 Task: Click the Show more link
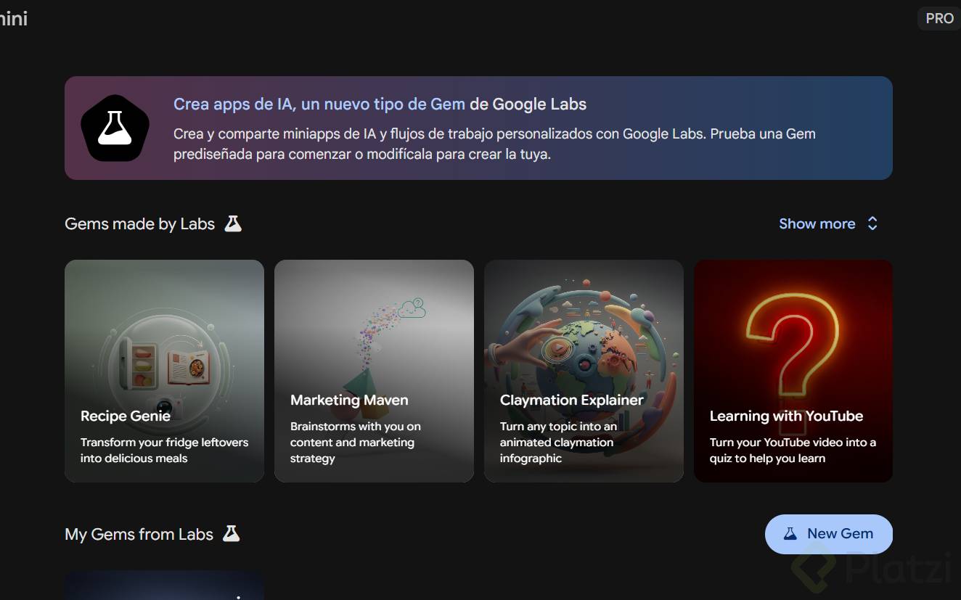(817, 223)
